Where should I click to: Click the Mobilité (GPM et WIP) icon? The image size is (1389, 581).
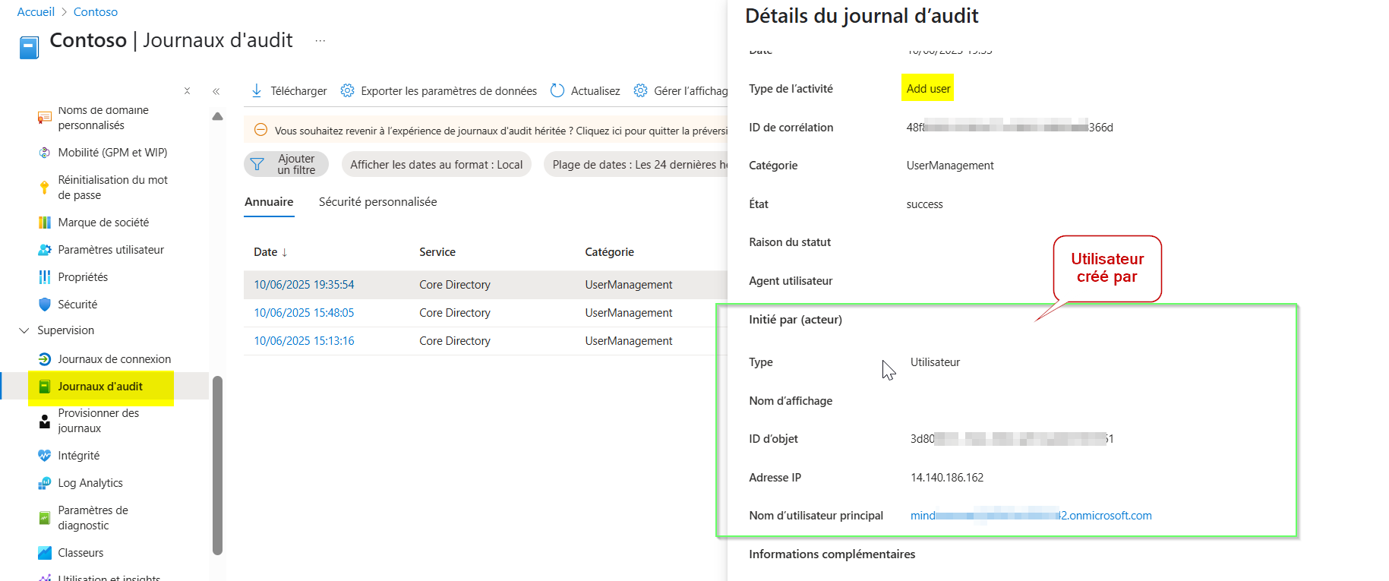[45, 153]
